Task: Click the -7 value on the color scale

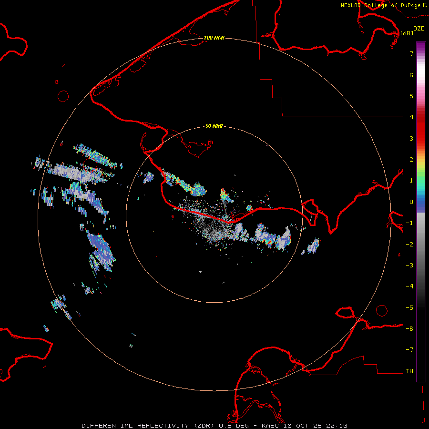Action: (409, 350)
